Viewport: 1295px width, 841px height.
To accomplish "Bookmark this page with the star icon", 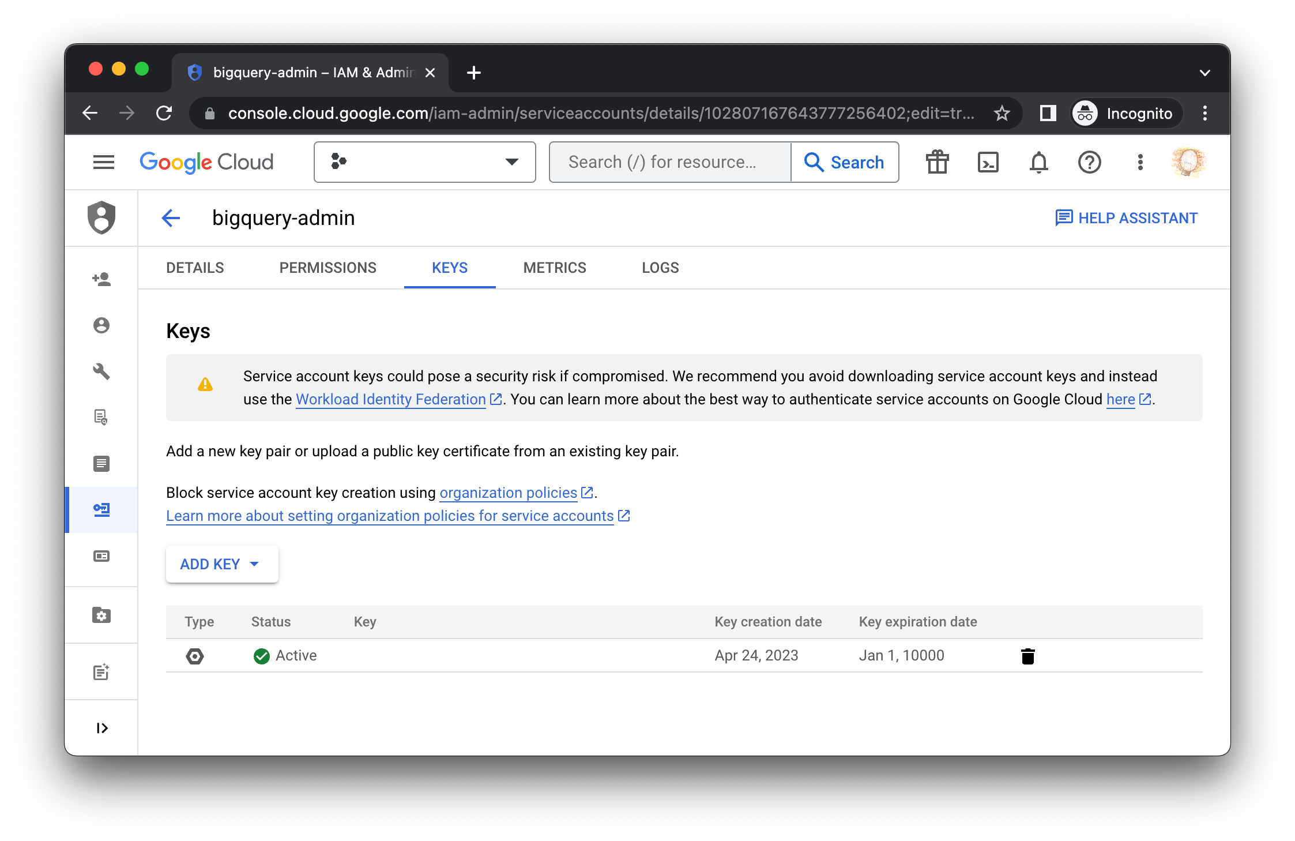I will pos(1002,113).
